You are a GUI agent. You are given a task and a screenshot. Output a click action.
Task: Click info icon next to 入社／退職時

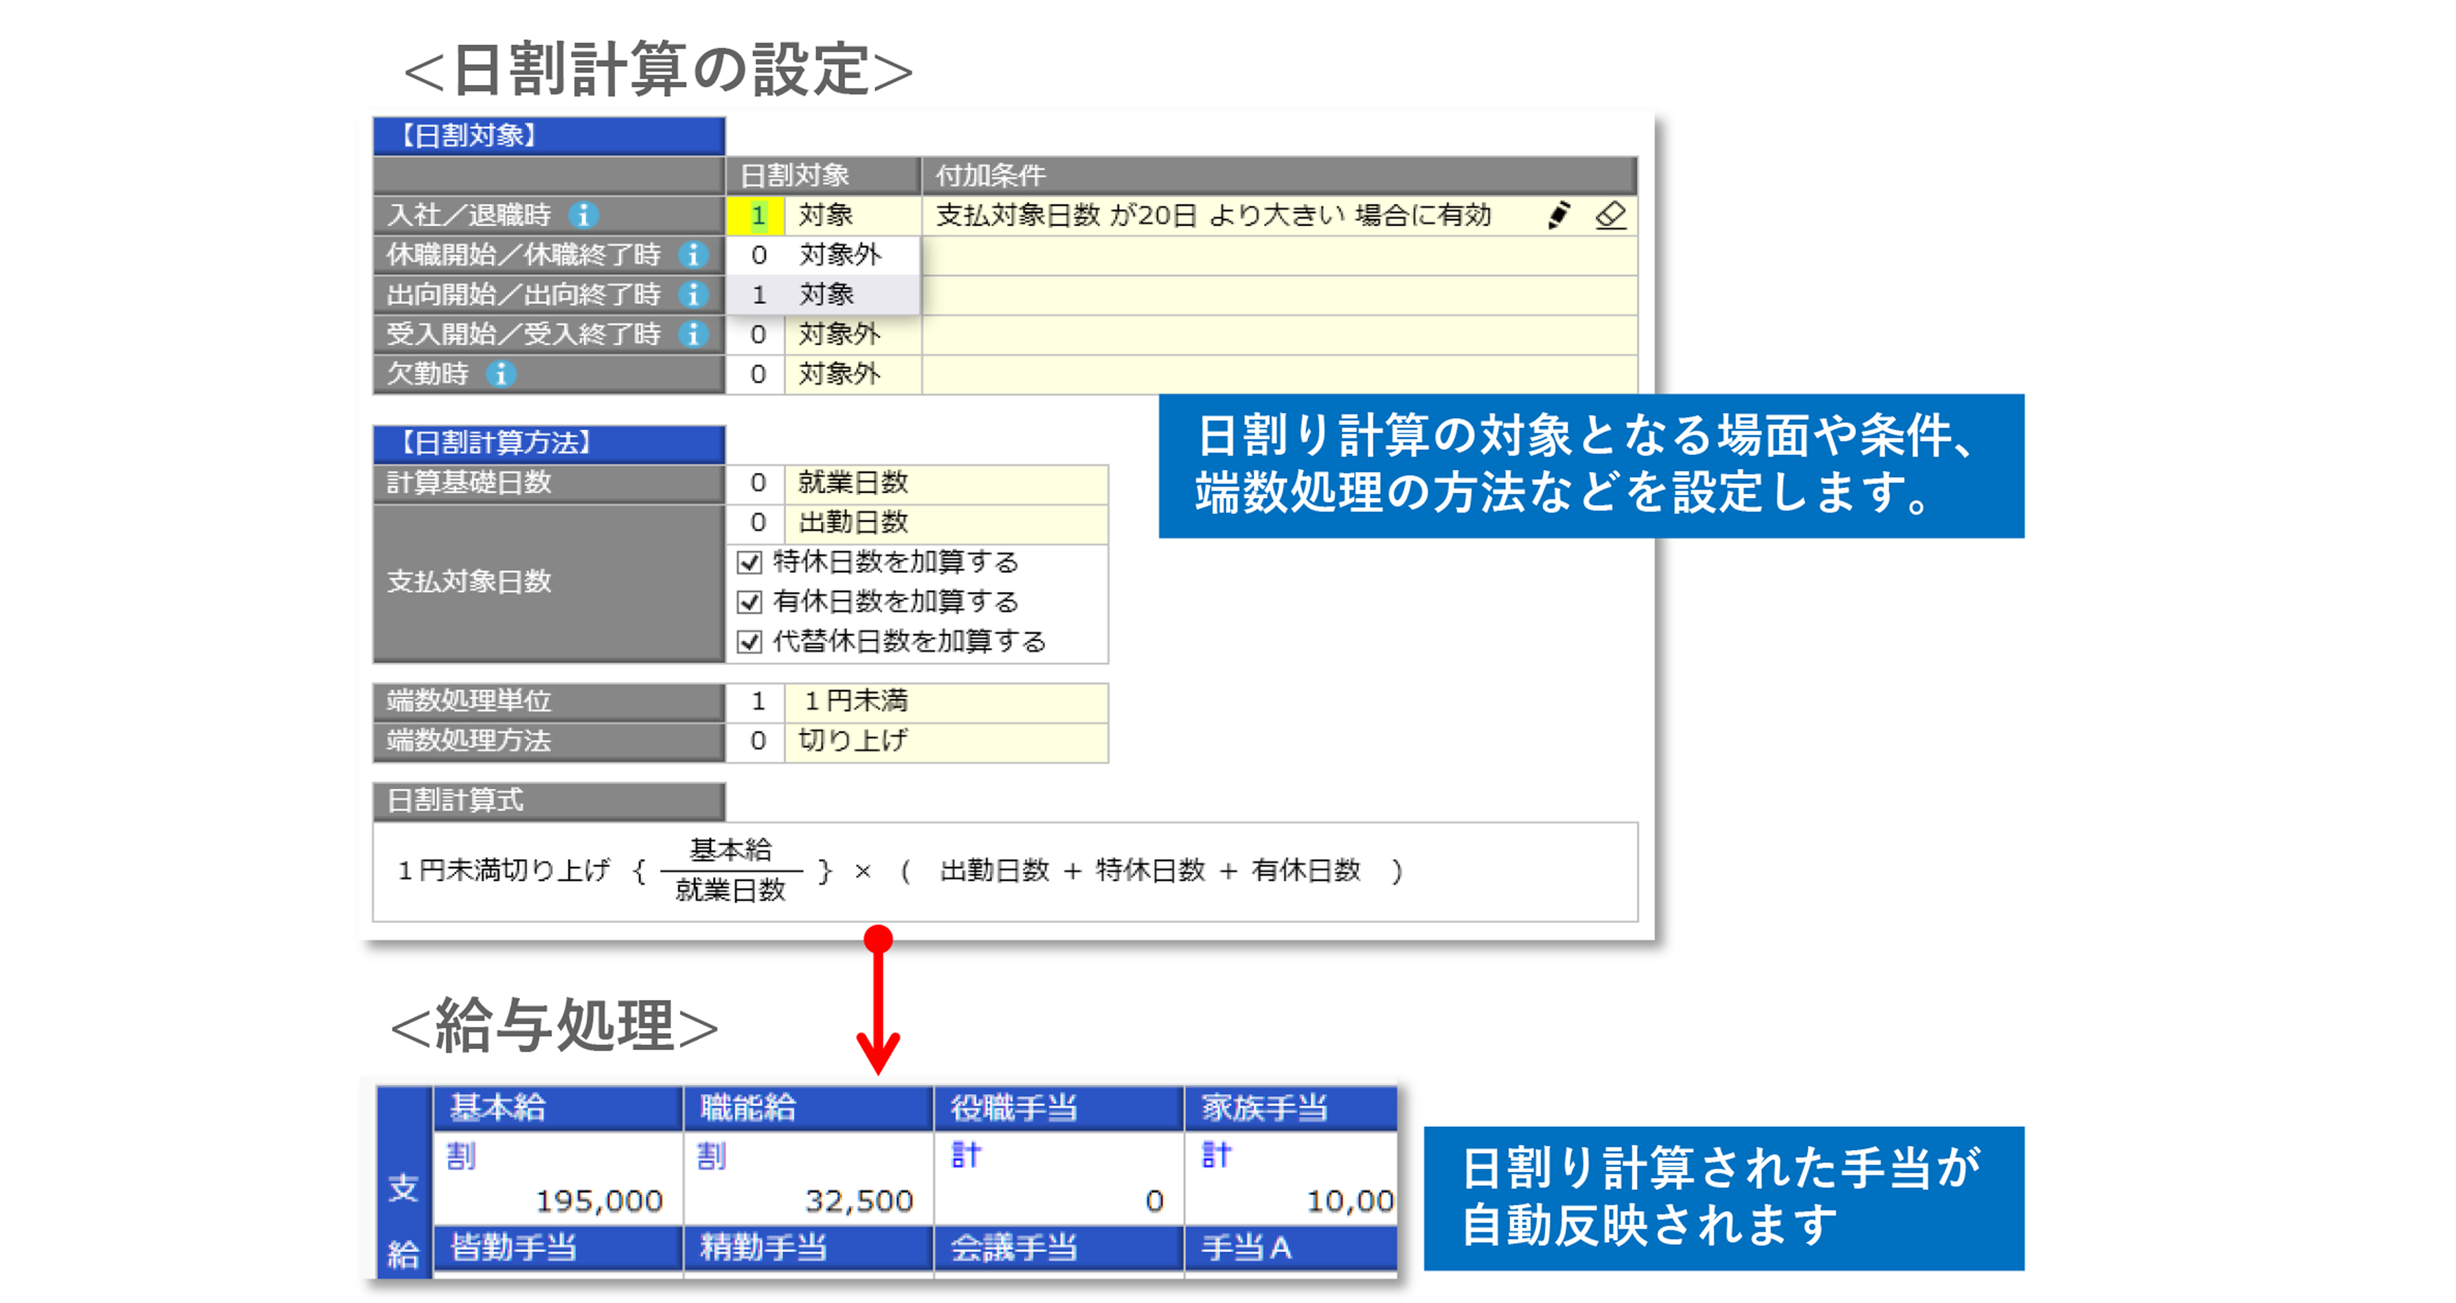(x=584, y=215)
